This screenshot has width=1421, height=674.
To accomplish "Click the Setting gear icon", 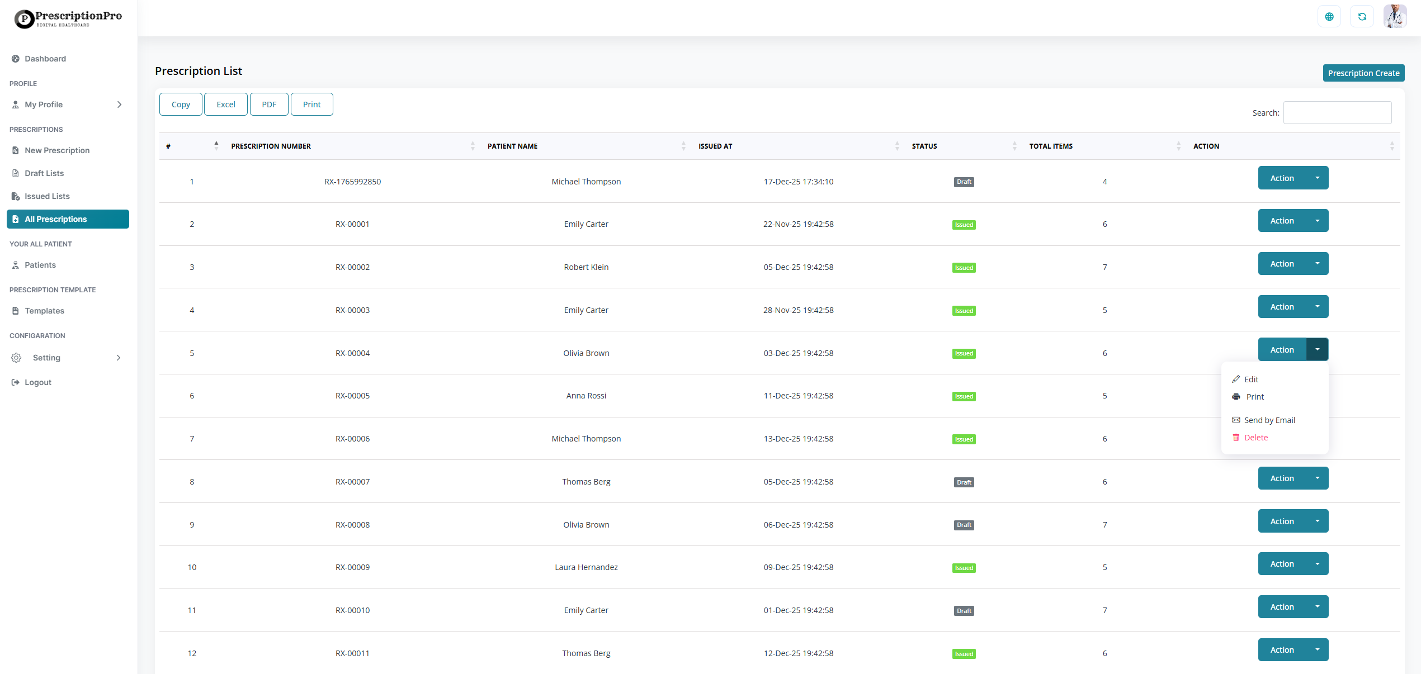I will tap(17, 358).
